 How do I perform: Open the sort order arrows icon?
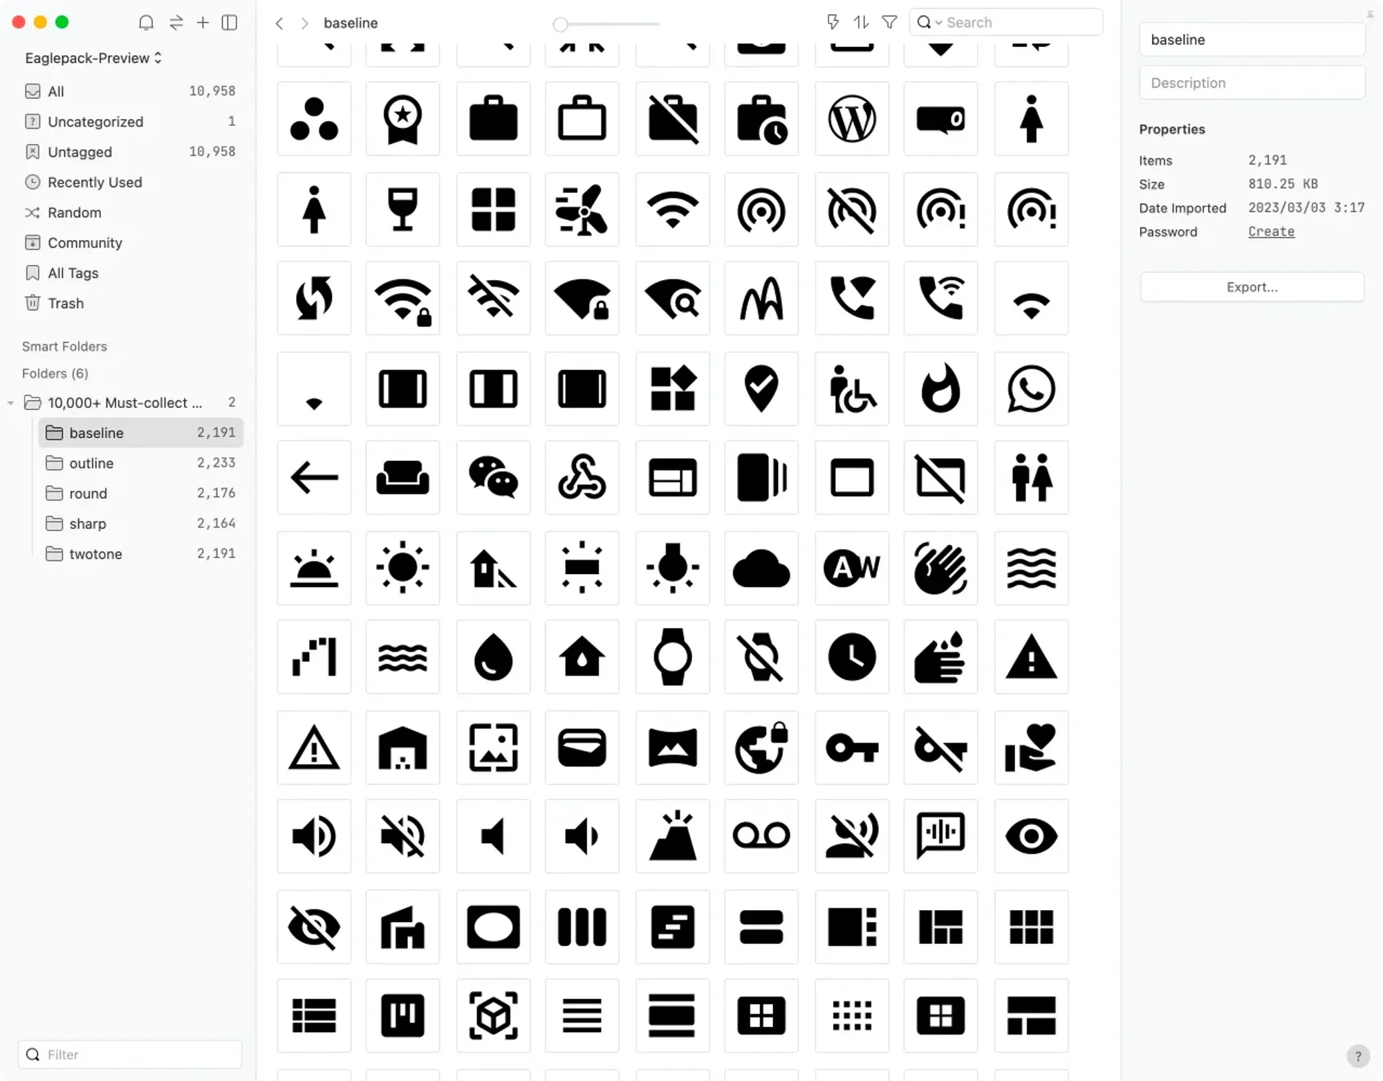(861, 22)
